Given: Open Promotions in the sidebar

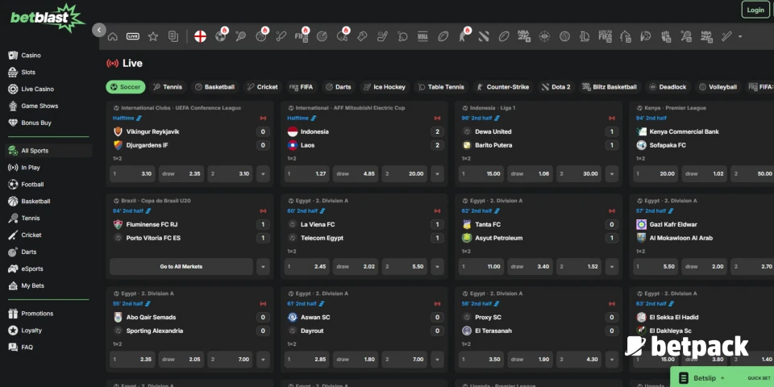Looking at the screenshot, I should tap(36, 314).
